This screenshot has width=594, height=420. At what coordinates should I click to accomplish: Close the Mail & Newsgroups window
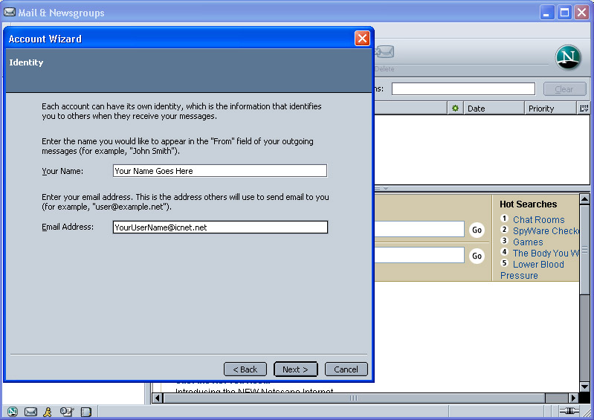click(x=581, y=12)
